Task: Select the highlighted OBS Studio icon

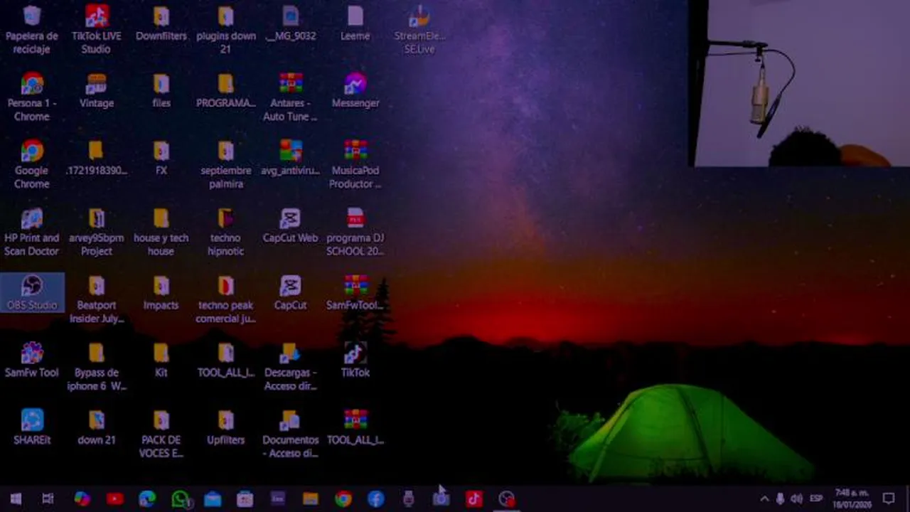Action: pos(32,292)
